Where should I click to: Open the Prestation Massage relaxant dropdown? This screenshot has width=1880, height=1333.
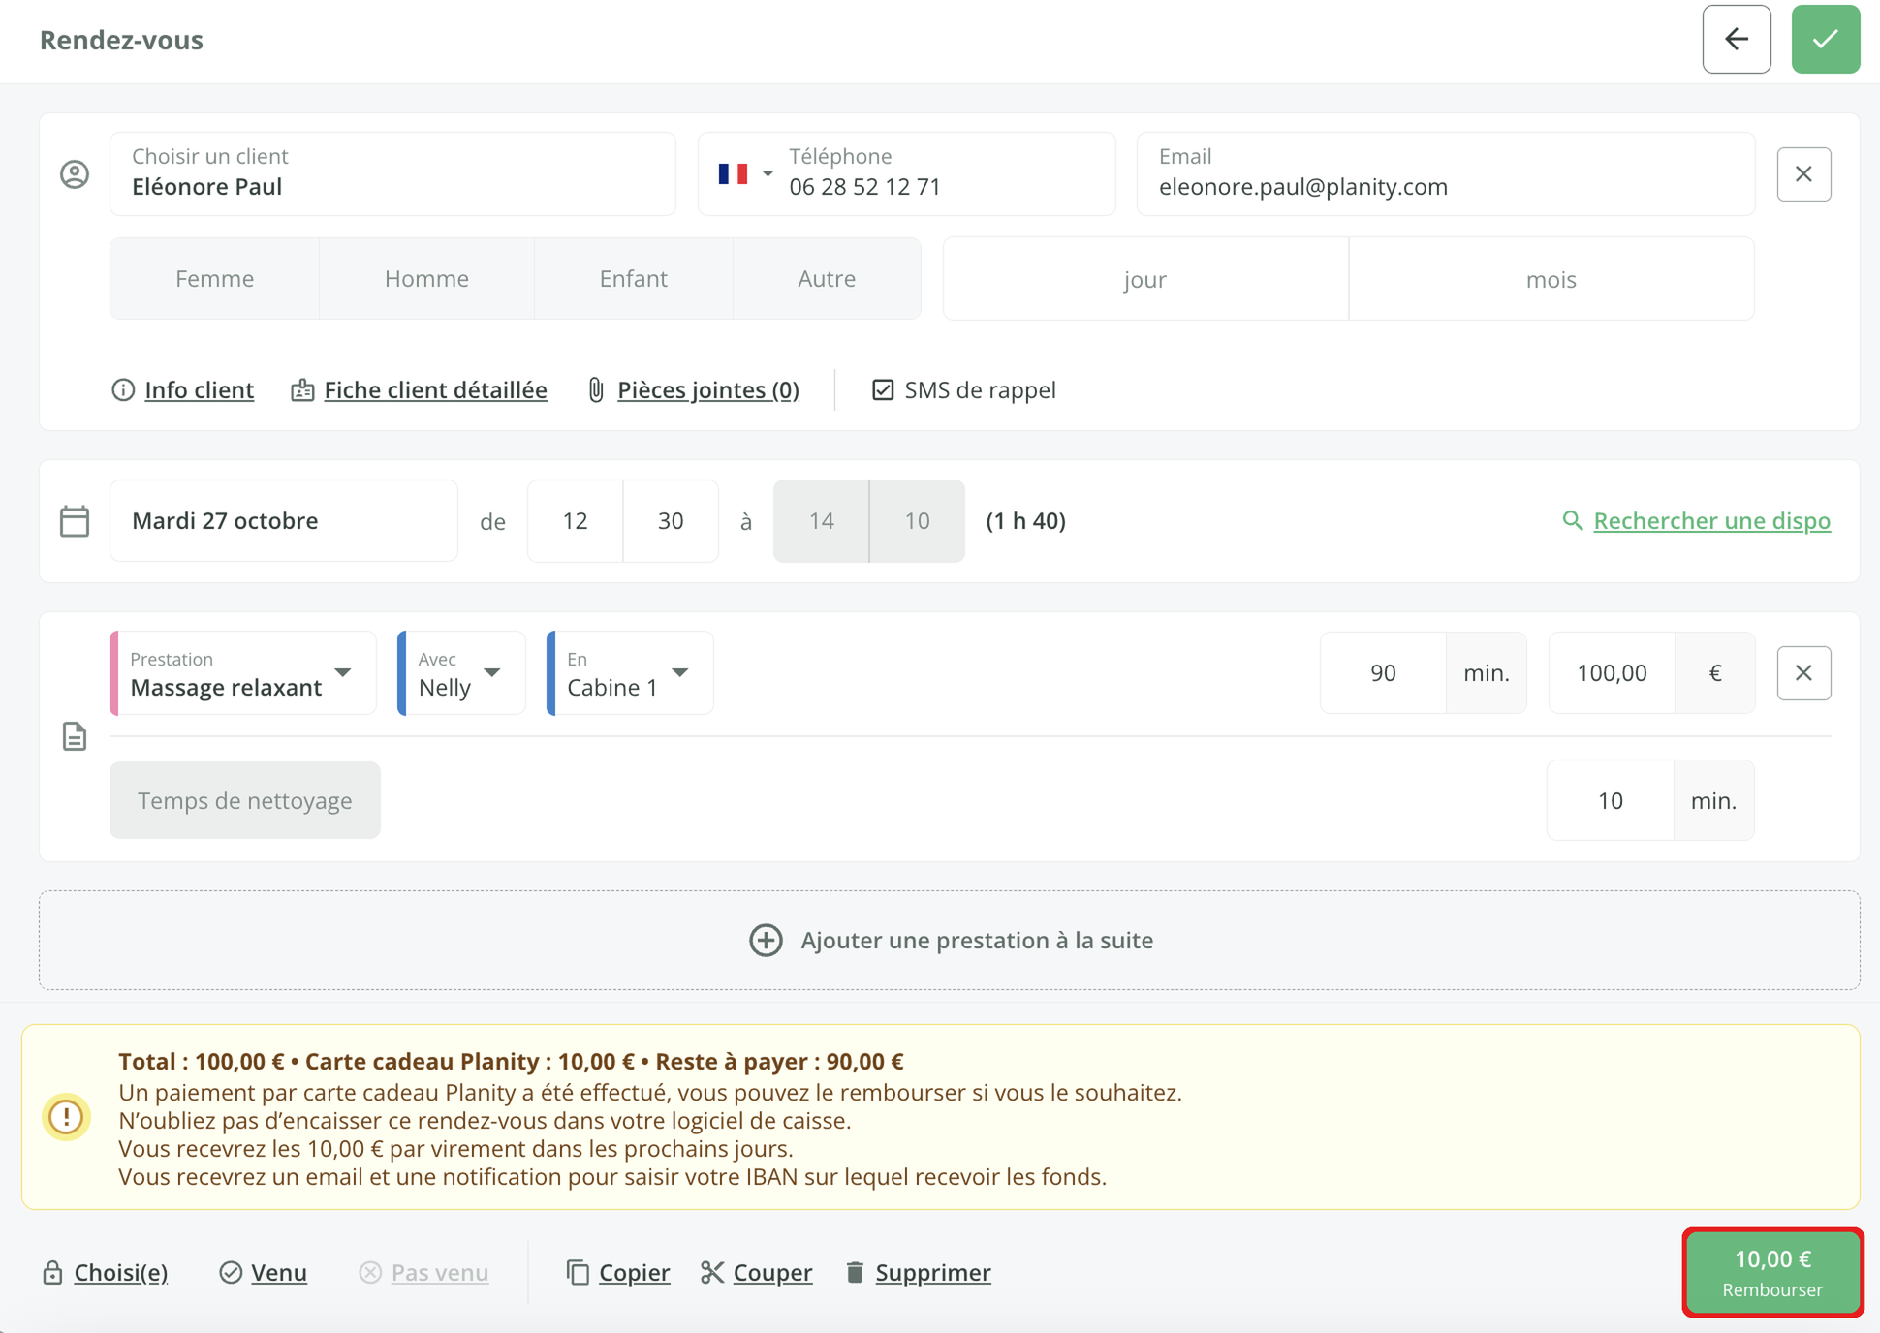point(243,672)
